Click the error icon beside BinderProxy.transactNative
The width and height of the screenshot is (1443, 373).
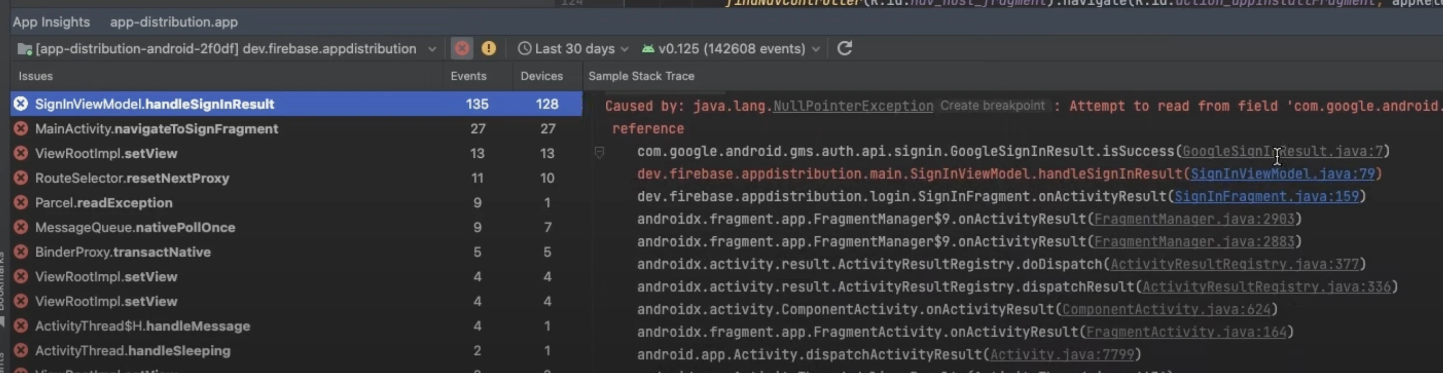[x=21, y=252]
